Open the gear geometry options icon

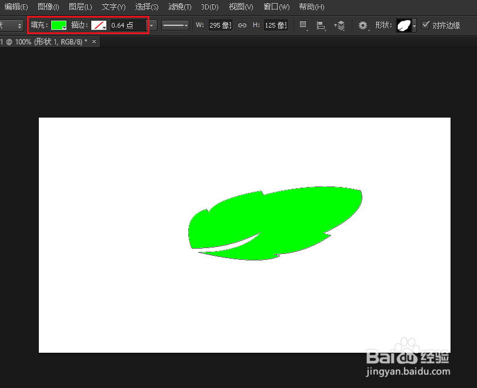click(x=363, y=25)
